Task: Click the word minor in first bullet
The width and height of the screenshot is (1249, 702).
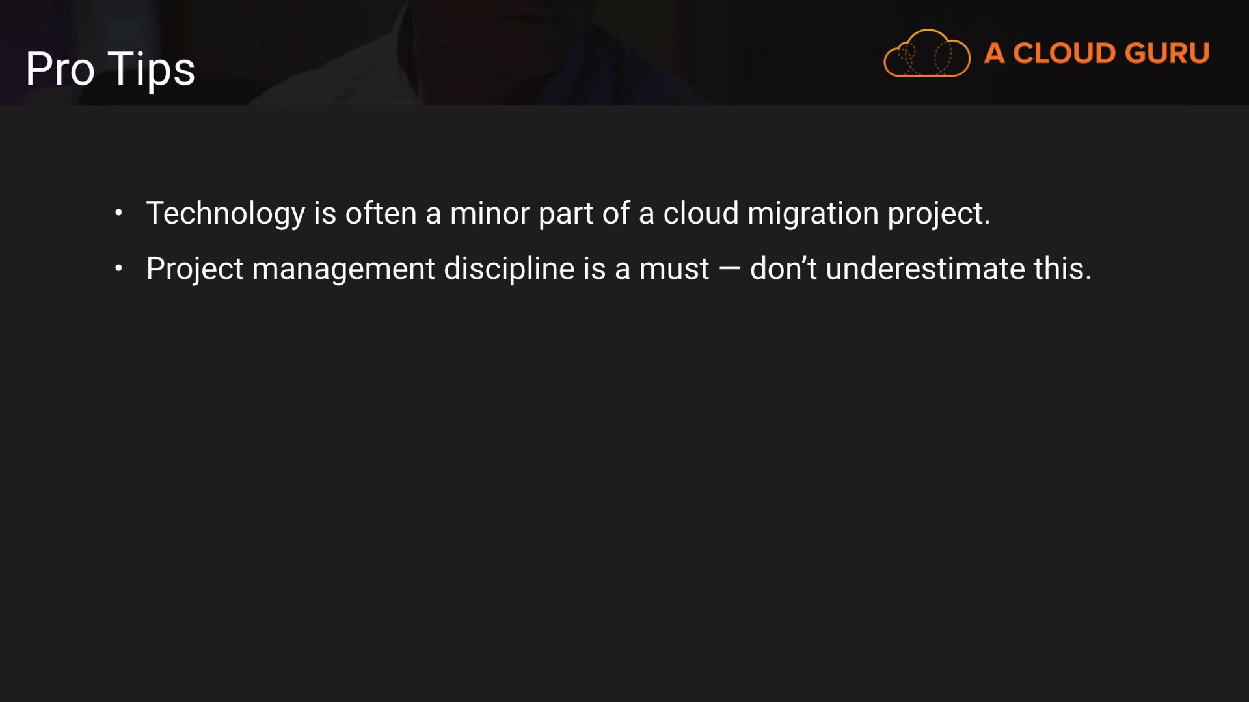Action: [489, 213]
